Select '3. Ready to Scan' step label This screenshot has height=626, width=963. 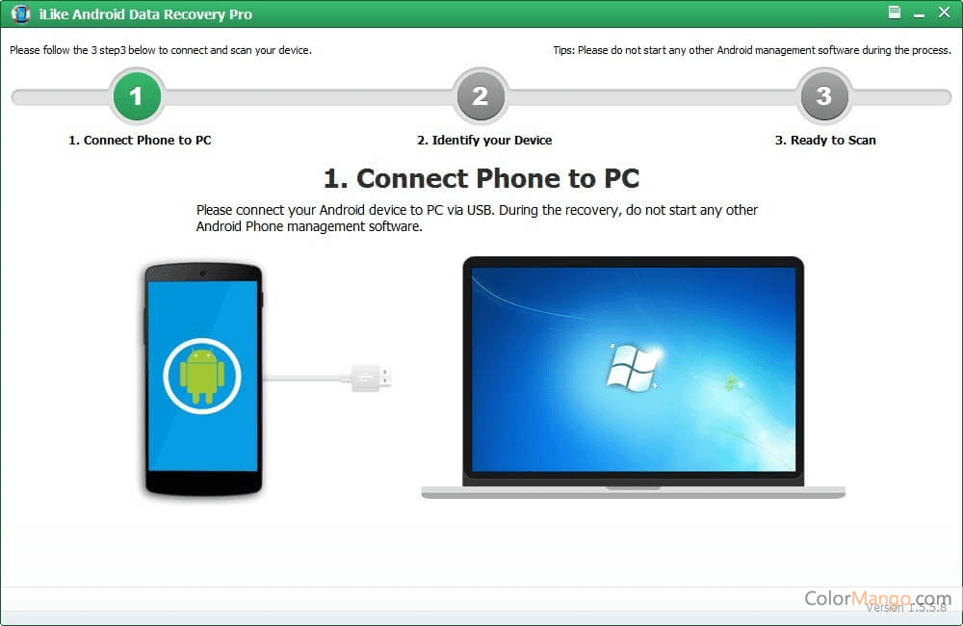click(x=825, y=140)
